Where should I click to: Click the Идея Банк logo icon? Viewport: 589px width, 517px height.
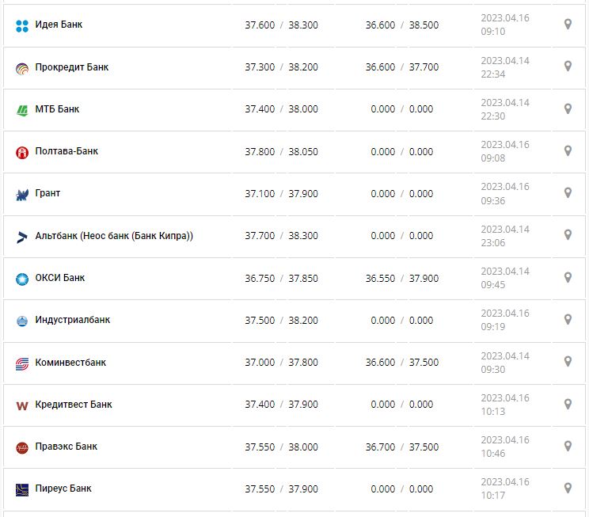tap(22, 25)
